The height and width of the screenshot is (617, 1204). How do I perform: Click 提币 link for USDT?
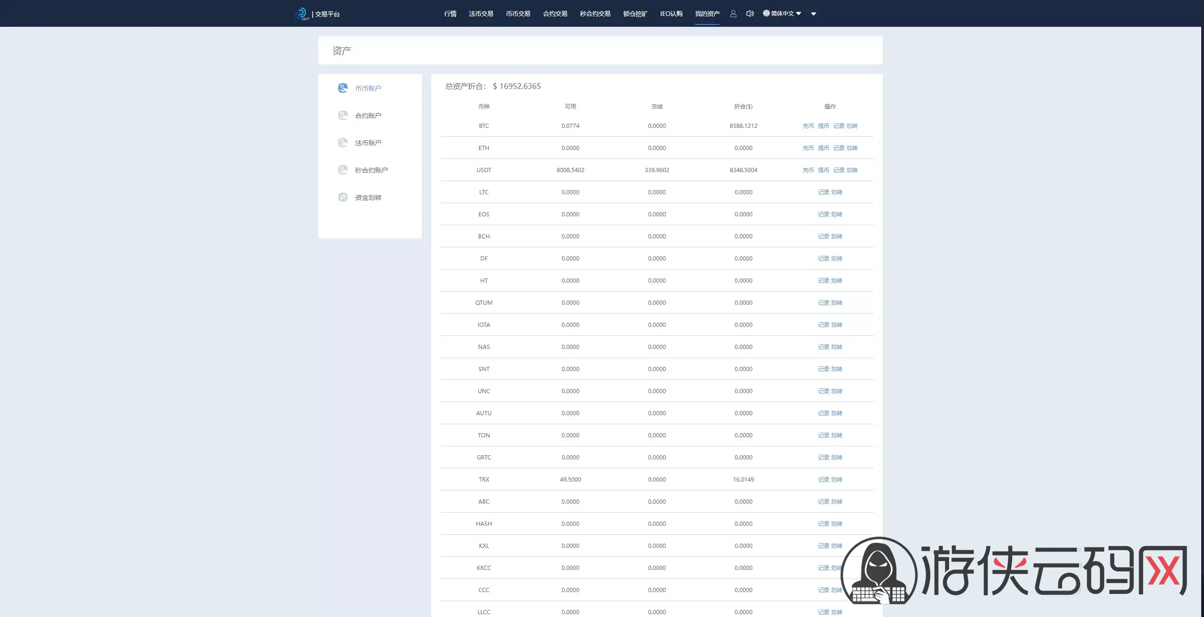[823, 170]
